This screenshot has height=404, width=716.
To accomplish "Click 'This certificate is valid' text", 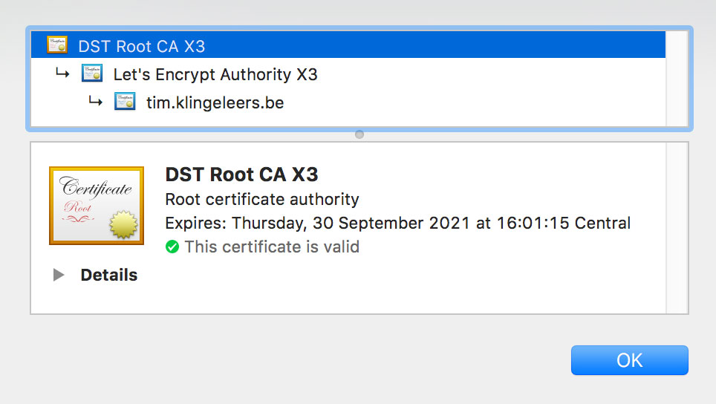I will 272,247.
